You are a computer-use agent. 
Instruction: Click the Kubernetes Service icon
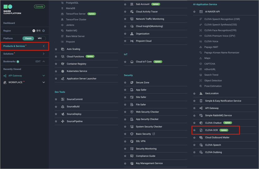click(63, 71)
